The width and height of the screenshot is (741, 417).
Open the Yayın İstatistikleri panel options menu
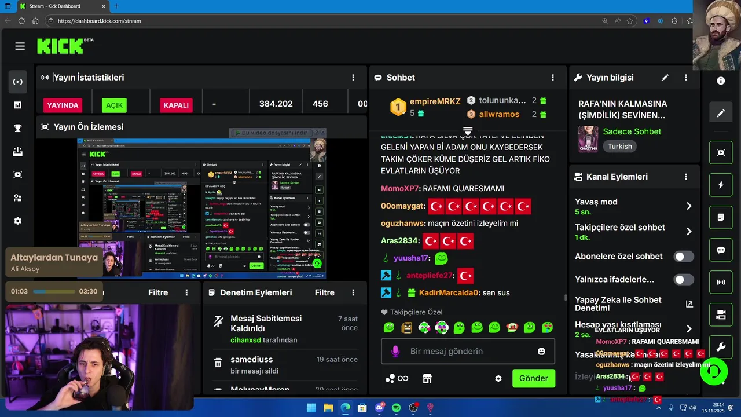click(x=353, y=77)
